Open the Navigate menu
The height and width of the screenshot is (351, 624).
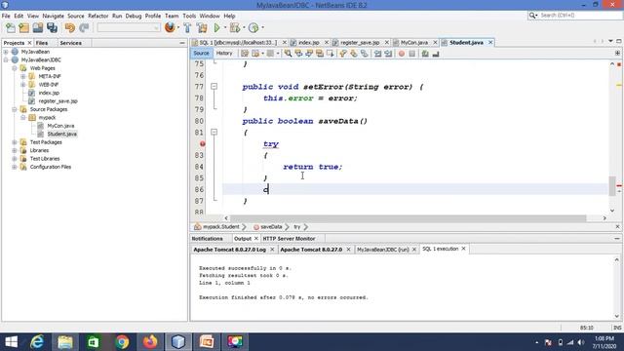coord(54,16)
